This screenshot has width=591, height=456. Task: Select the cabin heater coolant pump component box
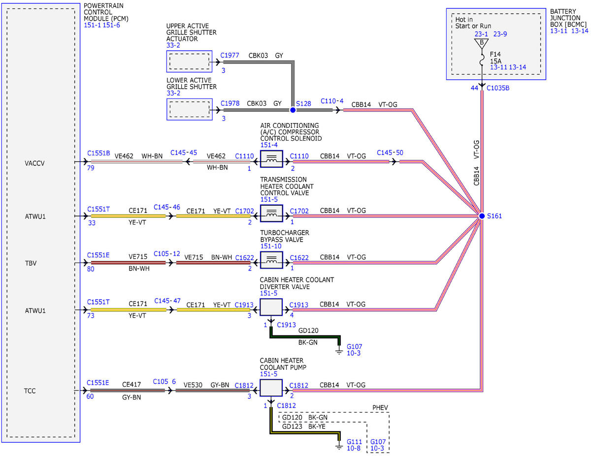(x=271, y=388)
